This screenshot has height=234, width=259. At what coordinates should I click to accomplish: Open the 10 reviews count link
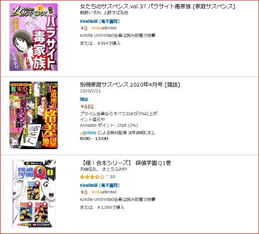(112, 176)
